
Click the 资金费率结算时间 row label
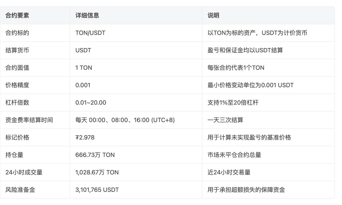29,120
